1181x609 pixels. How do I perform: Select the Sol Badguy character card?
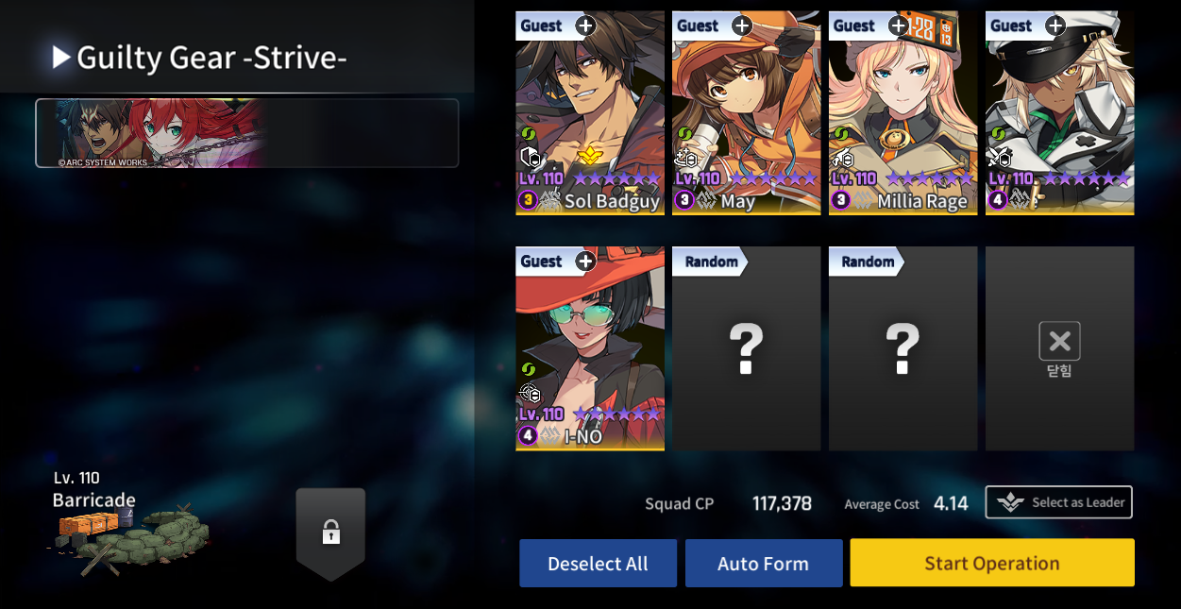point(590,113)
